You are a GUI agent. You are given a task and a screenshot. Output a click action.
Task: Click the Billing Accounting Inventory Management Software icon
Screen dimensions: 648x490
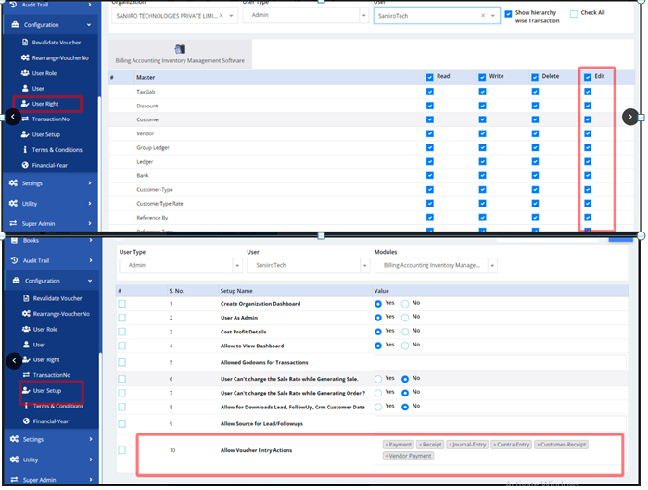coord(179,48)
